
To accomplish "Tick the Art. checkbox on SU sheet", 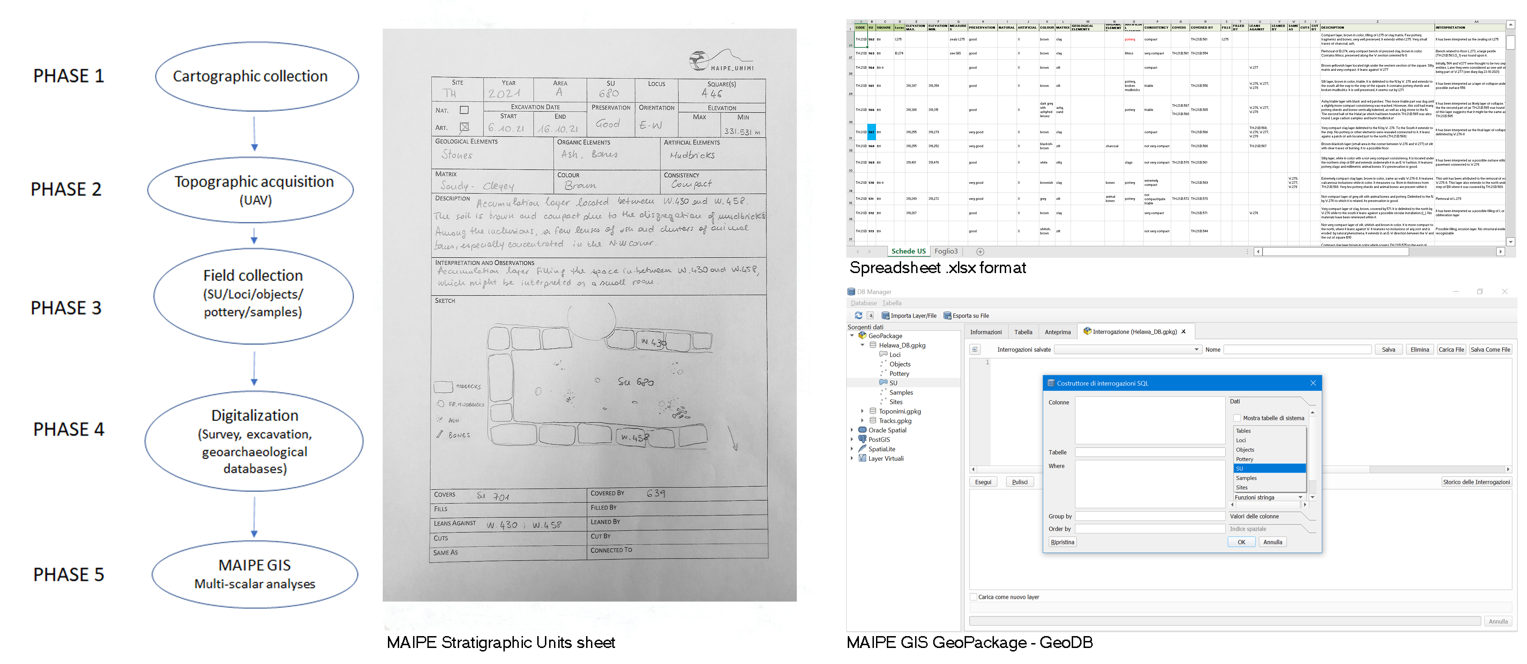I will coord(464,127).
